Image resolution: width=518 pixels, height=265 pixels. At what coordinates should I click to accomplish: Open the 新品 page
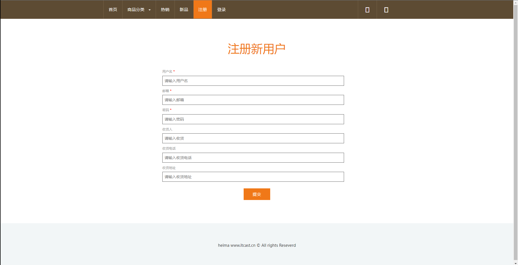[x=184, y=10]
